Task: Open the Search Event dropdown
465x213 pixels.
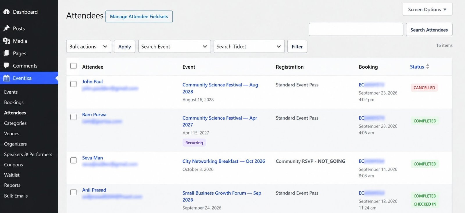Action: 174,47
